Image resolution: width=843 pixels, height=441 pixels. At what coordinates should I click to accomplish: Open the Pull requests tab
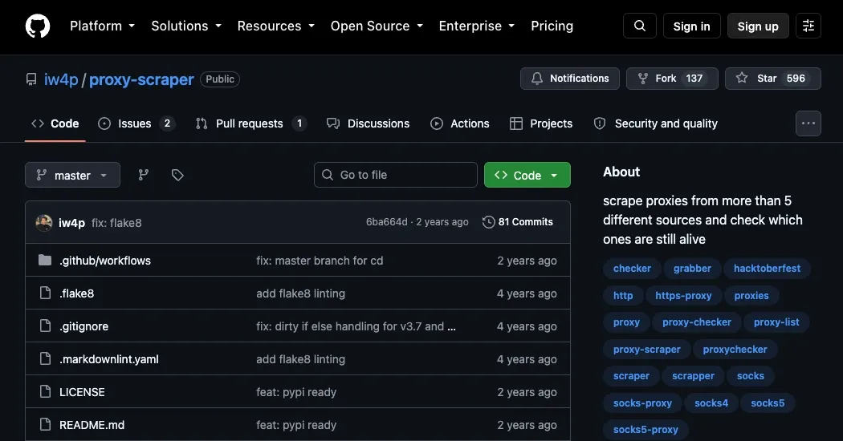click(x=251, y=123)
